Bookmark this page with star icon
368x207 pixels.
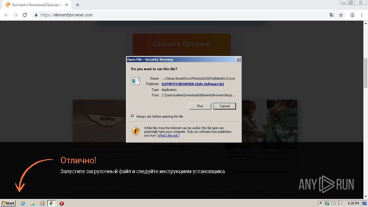[x=341, y=15]
